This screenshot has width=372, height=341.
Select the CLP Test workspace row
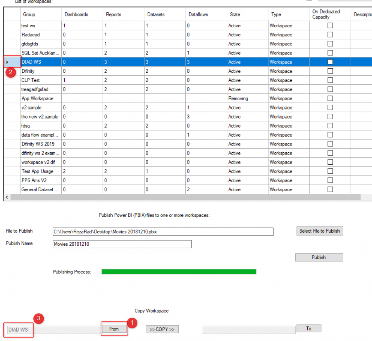click(x=31, y=80)
